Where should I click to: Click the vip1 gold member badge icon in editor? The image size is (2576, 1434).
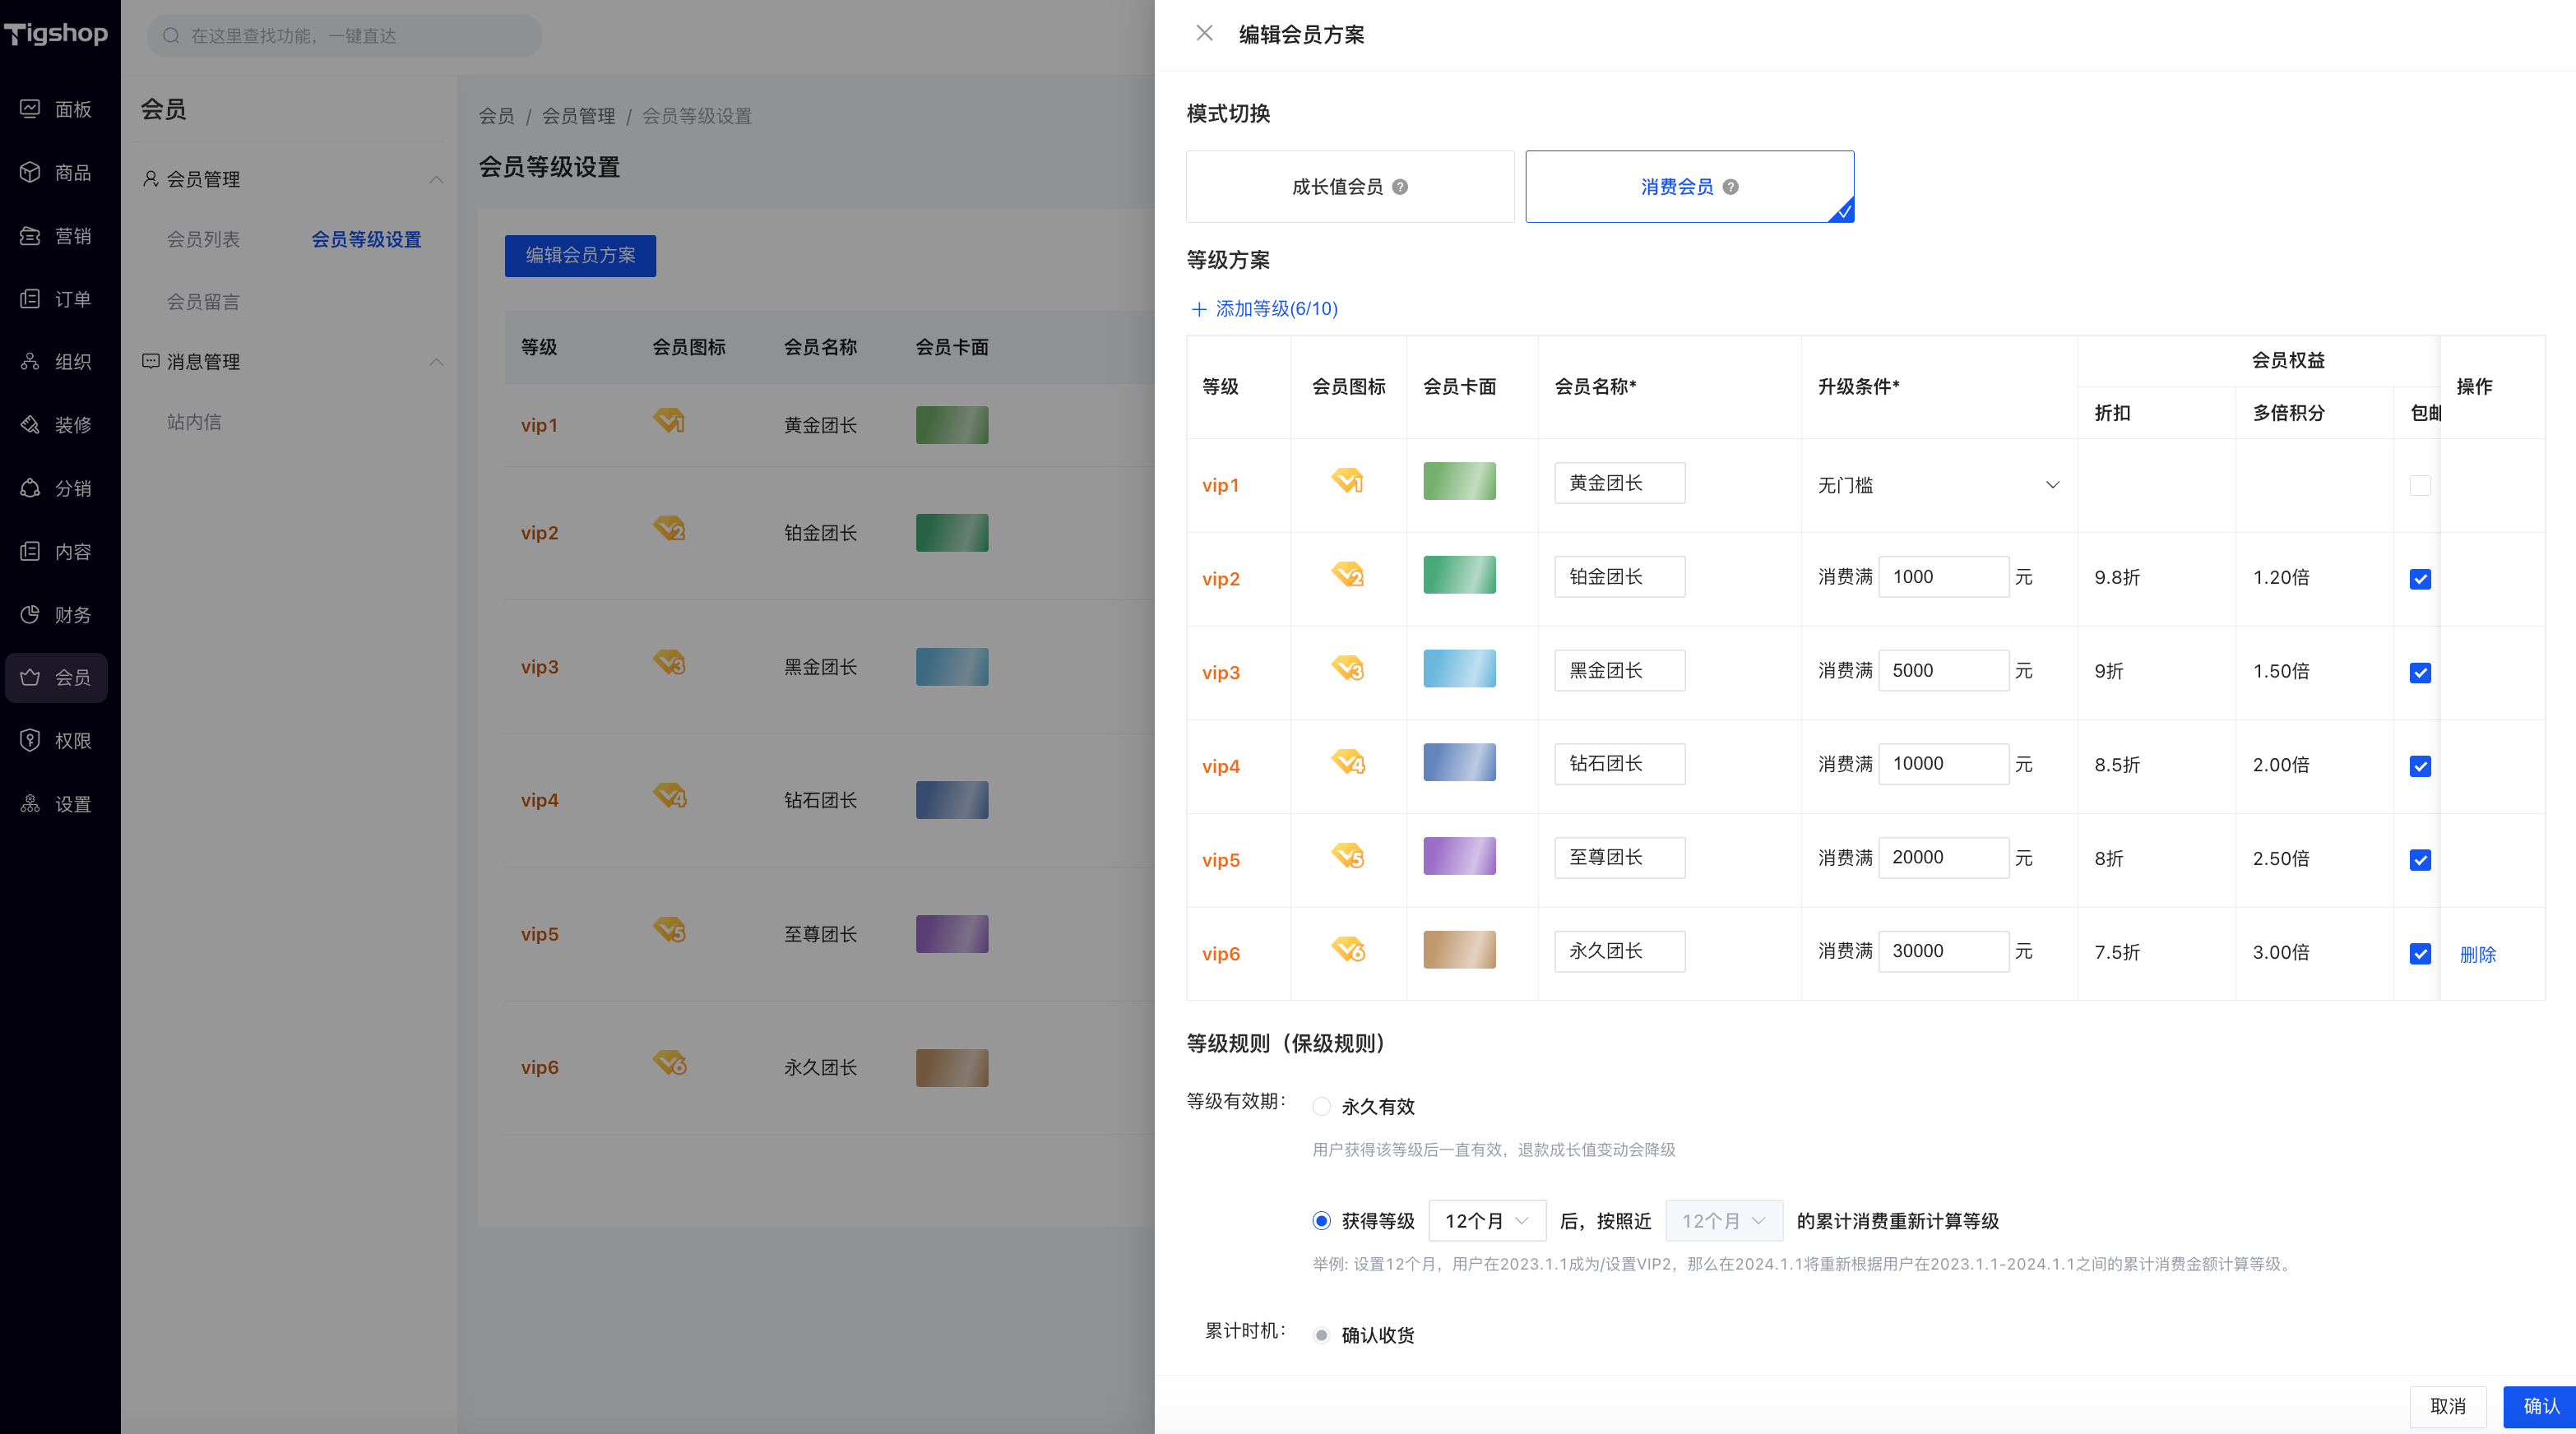[x=1347, y=481]
